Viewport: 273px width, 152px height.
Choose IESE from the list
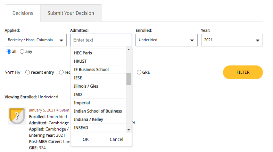tap(98, 78)
